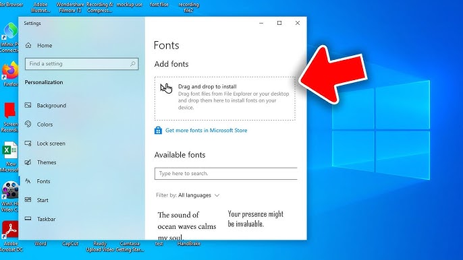Select the Excel New Microsoft desktop file
The height and width of the screenshot is (260, 463).
coord(9,156)
